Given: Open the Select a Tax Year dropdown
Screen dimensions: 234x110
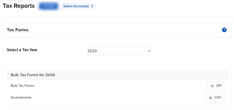Looking at the screenshot, I should [117, 51].
